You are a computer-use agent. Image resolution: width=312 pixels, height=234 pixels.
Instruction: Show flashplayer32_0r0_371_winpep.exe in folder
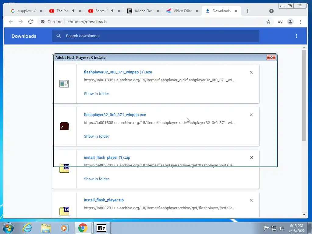(x=96, y=136)
